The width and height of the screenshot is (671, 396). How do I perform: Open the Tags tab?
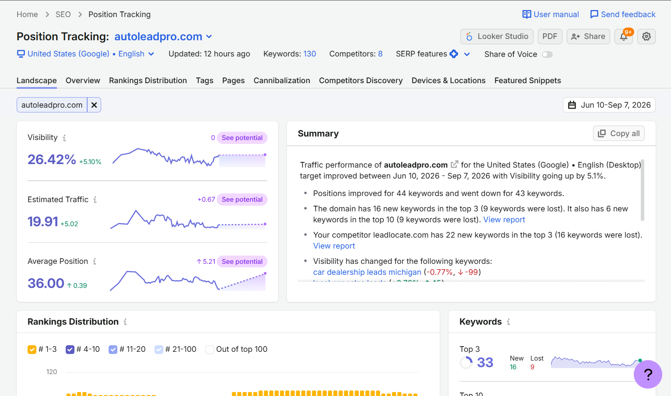point(205,81)
